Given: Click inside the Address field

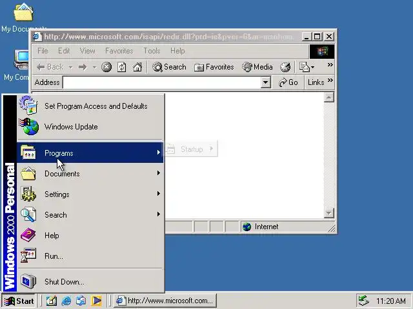Looking at the screenshot, I should point(162,82).
